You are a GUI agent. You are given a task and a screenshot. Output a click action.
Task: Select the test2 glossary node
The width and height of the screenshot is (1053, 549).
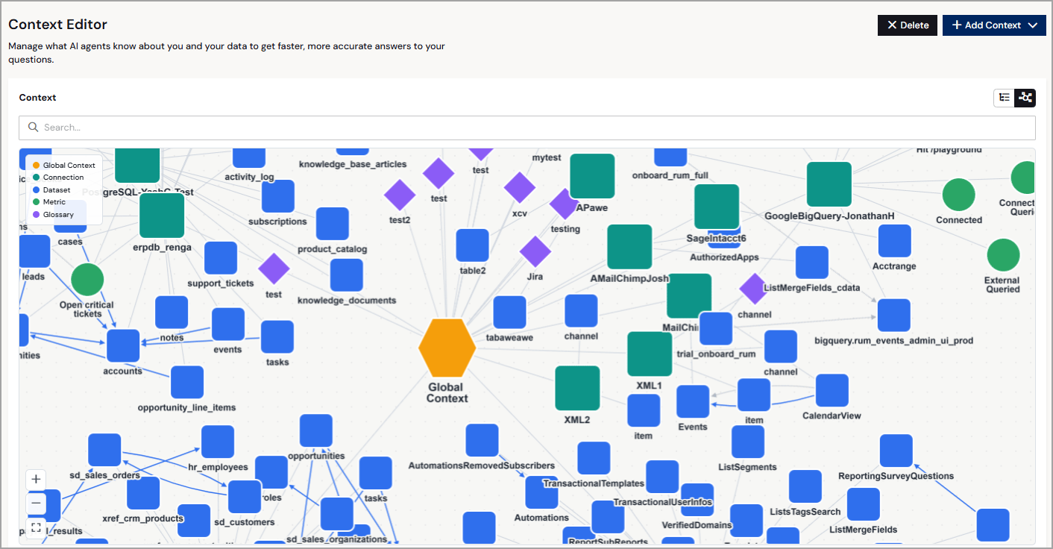point(400,195)
